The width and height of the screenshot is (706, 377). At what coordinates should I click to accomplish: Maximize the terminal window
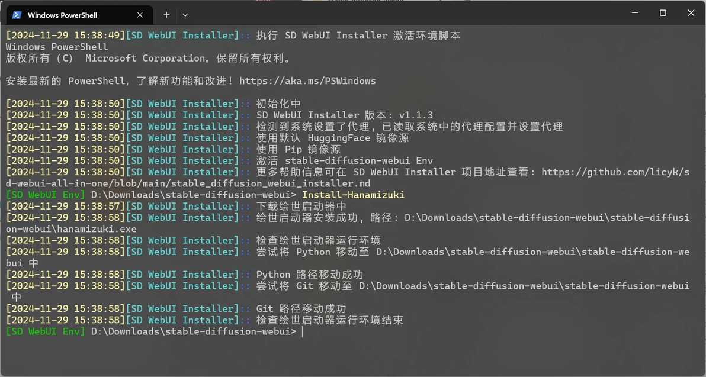(663, 13)
